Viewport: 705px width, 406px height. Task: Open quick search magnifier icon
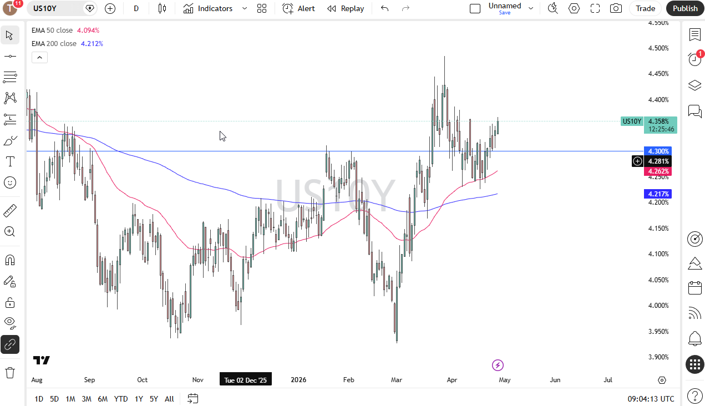point(553,8)
